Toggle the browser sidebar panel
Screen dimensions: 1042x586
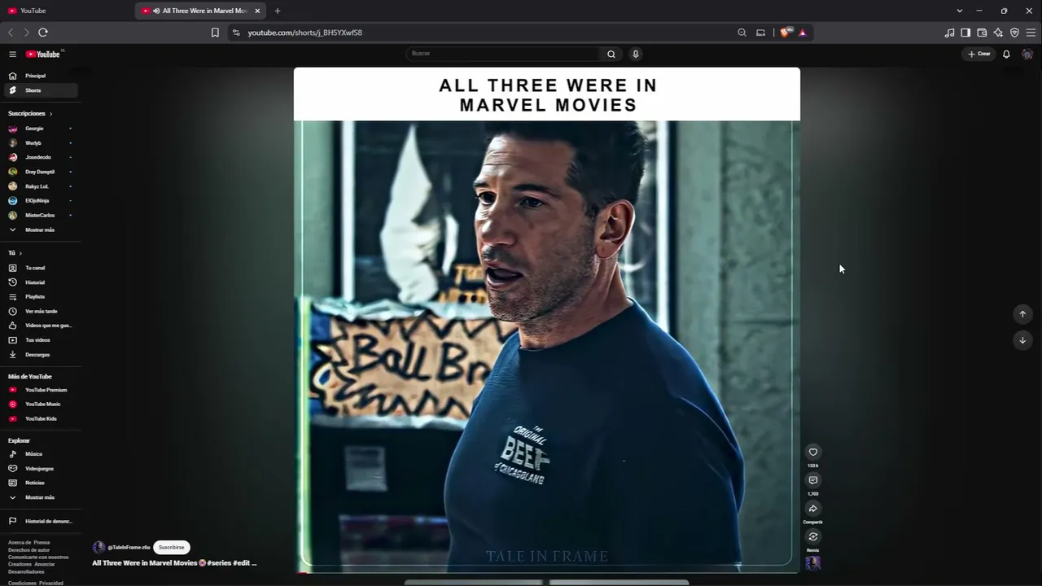pyautogui.click(x=965, y=33)
